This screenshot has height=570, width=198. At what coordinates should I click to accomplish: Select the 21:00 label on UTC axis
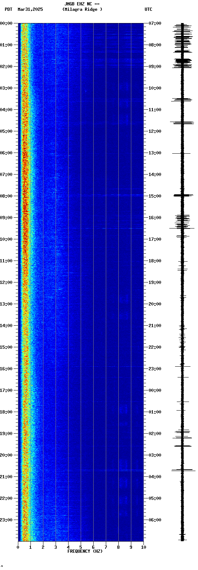[155, 326]
